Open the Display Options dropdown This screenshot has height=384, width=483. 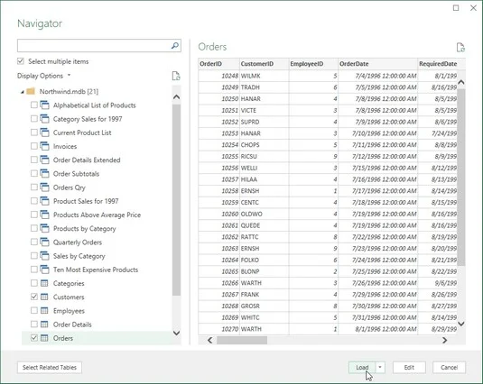43,76
